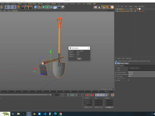Open the Help menu

point(94,4)
